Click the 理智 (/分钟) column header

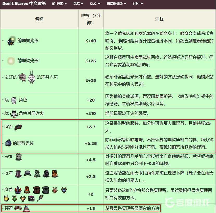pos(91,19)
